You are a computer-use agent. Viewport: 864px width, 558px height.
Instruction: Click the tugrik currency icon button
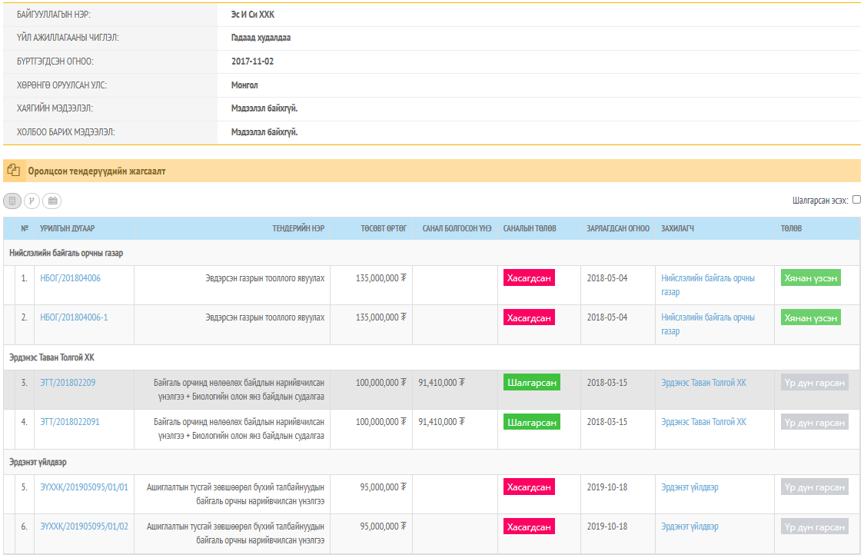coord(32,201)
